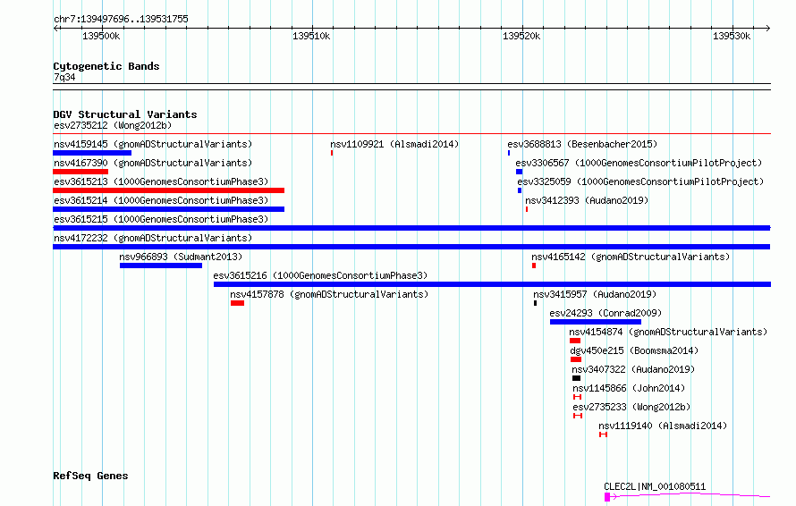Click nsv4157878 (gnomADStructuralVariants) label
Viewport: 796px width, 506px height.
[x=329, y=294]
